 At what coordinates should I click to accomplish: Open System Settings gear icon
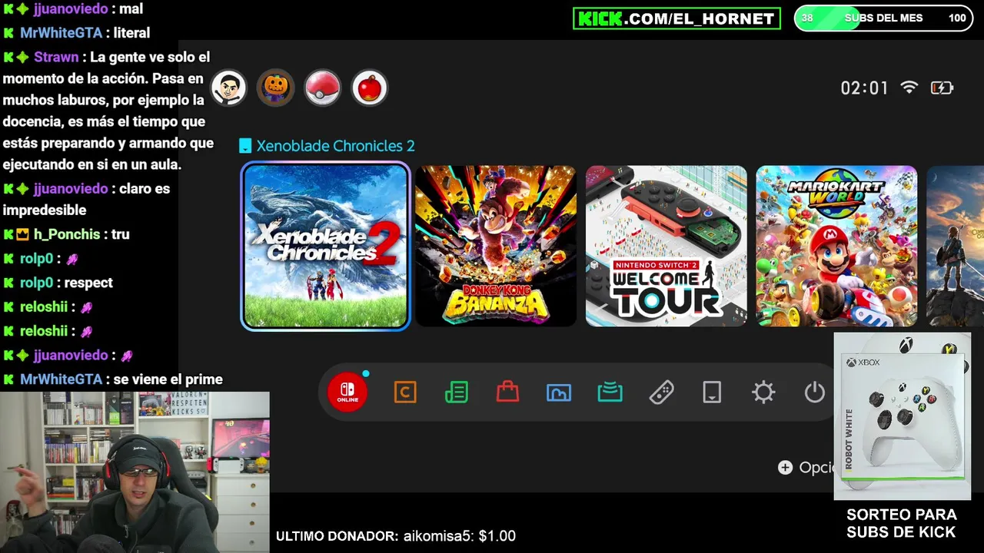(763, 392)
